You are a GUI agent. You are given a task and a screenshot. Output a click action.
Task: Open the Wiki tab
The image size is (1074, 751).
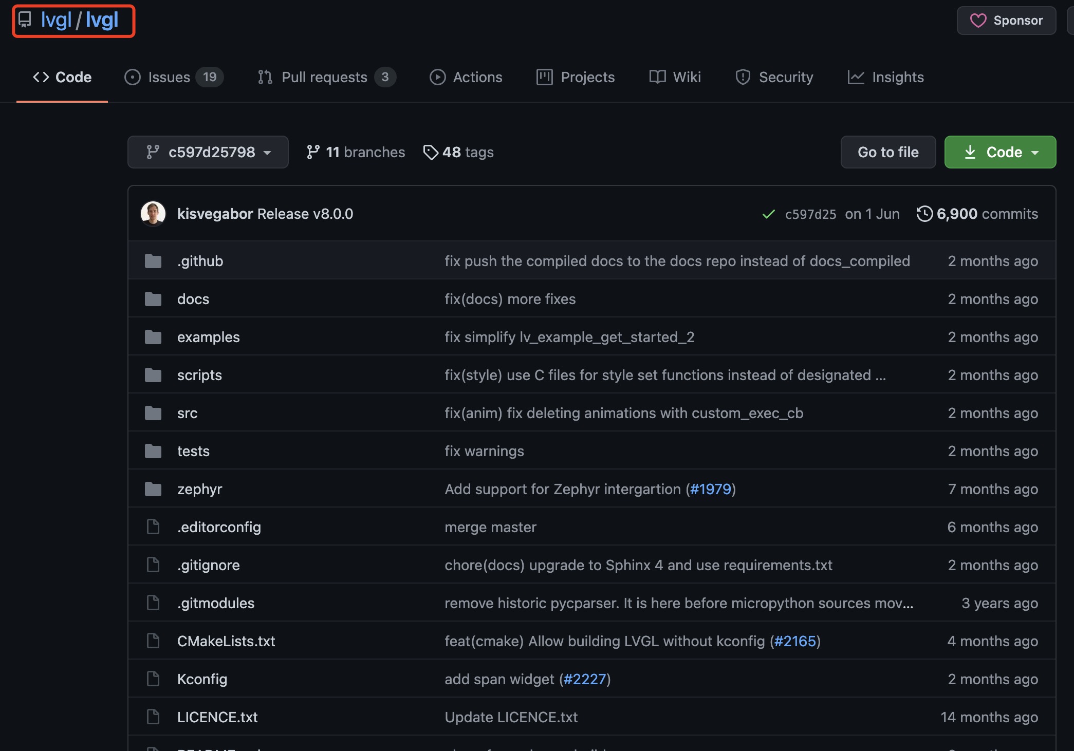click(x=675, y=77)
